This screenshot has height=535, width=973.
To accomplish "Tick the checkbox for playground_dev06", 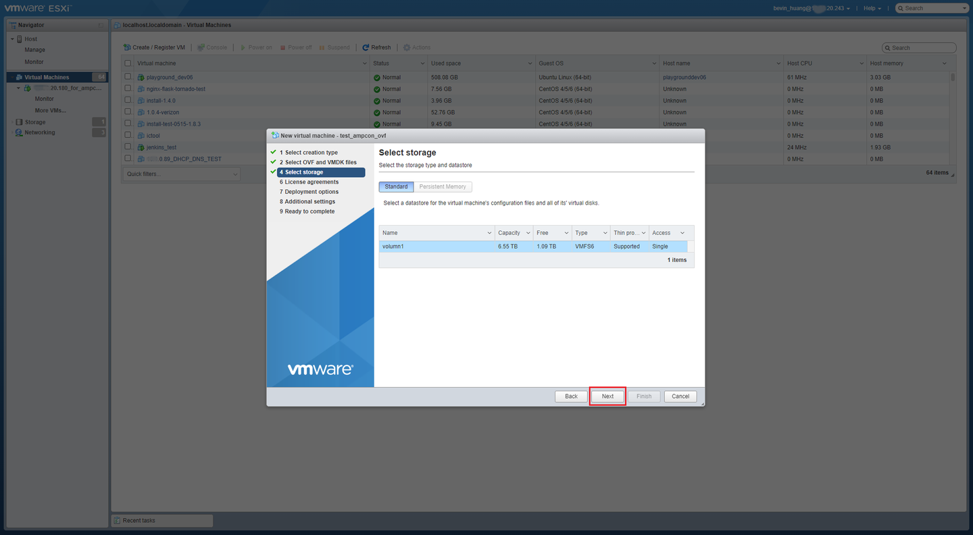I will tap(128, 77).
